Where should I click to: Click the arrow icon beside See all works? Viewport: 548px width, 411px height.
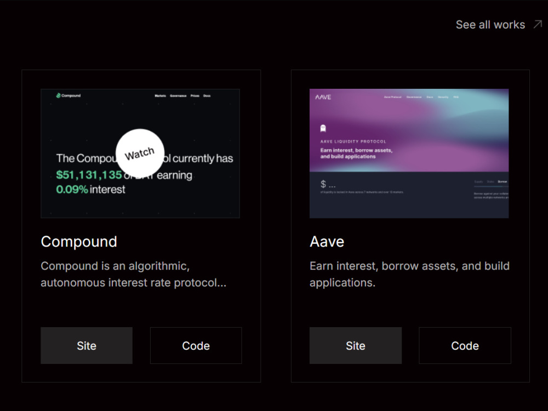tap(538, 25)
